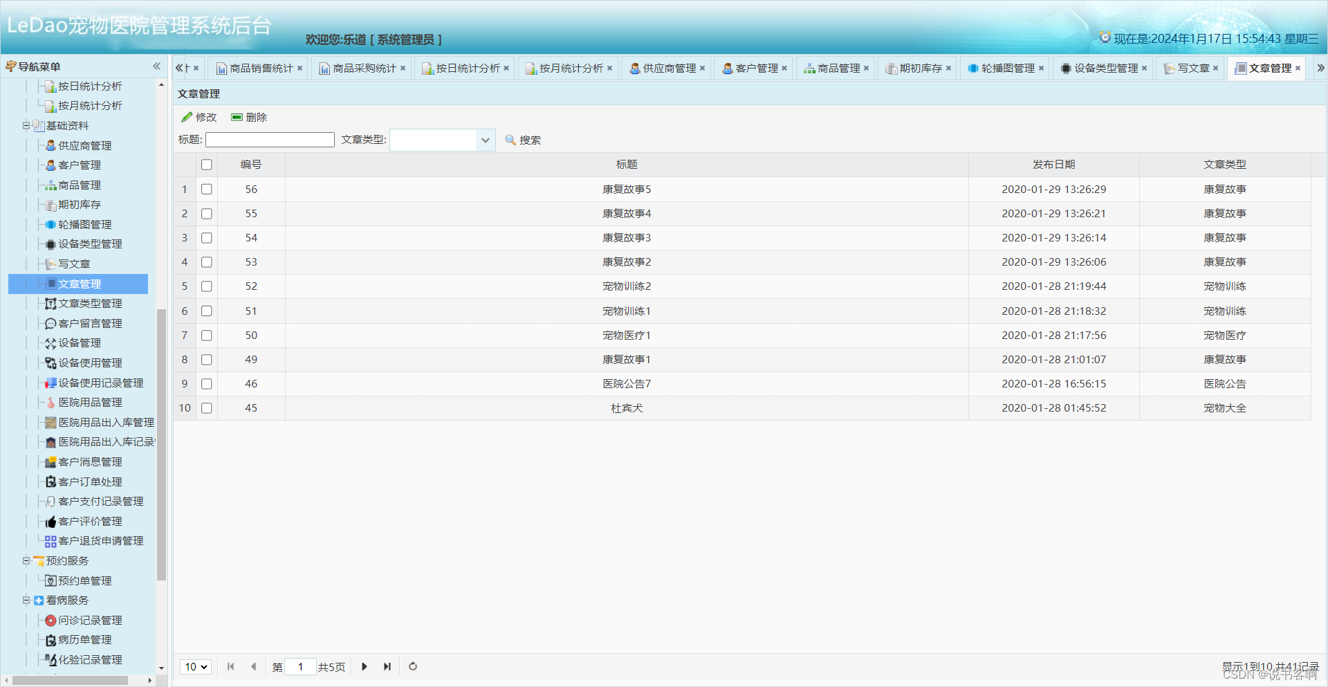Click the 轮播图管理 blue icon in sidebar

50,225
